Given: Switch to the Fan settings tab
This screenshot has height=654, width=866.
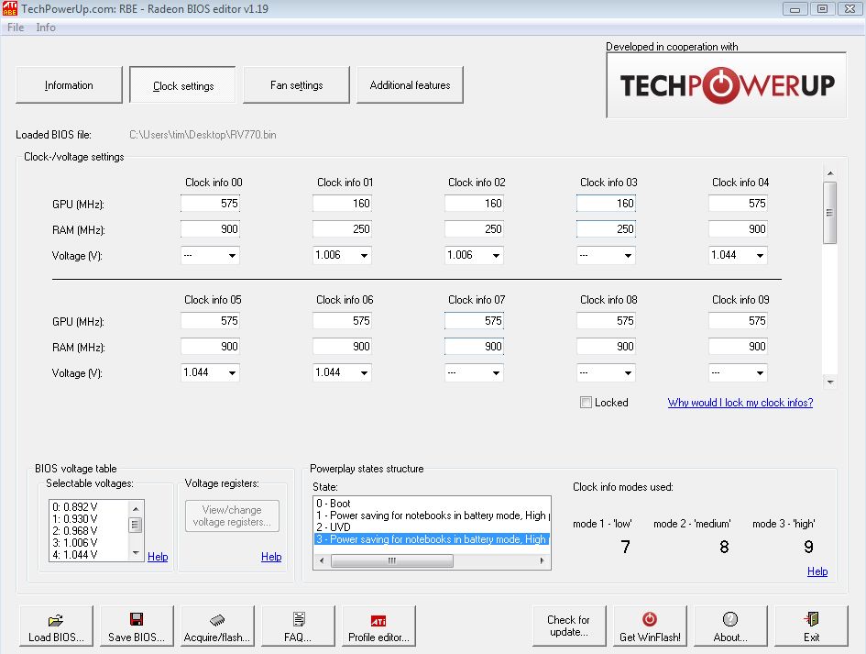Looking at the screenshot, I should point(297,85).
